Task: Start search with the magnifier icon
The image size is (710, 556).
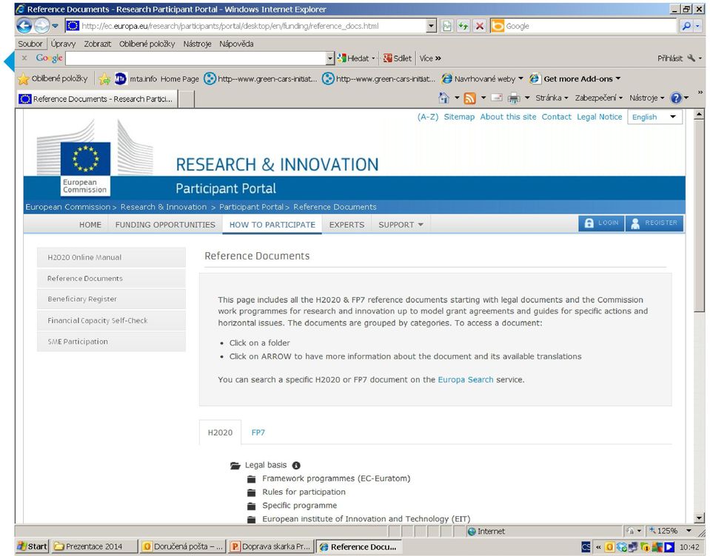Action: pyautogui.click(x=686, y=26)
